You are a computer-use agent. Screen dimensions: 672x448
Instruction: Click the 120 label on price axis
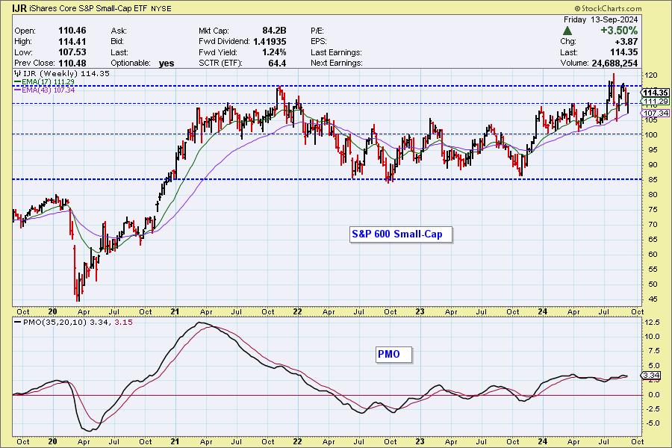[x=650, y=75]
